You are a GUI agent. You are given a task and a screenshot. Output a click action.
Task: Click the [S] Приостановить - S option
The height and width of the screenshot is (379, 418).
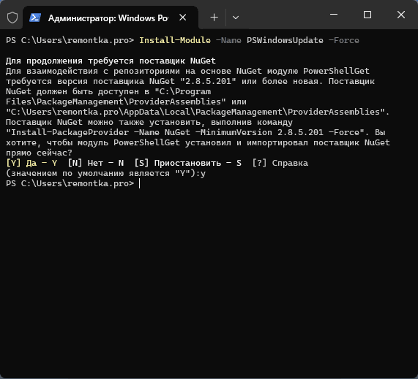(188, 163)
